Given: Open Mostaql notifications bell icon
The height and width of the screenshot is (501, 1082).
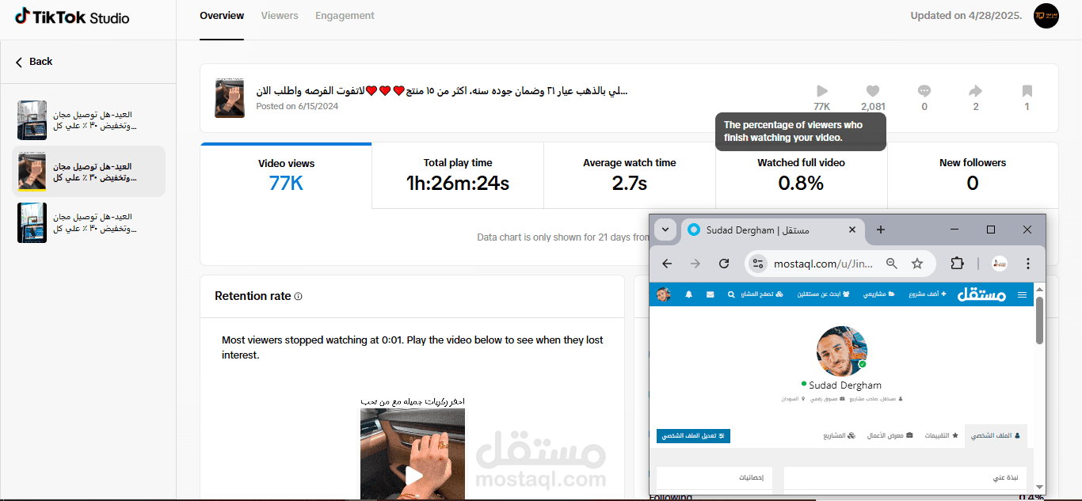Looking at the screenshot, I should coord(688,294).
